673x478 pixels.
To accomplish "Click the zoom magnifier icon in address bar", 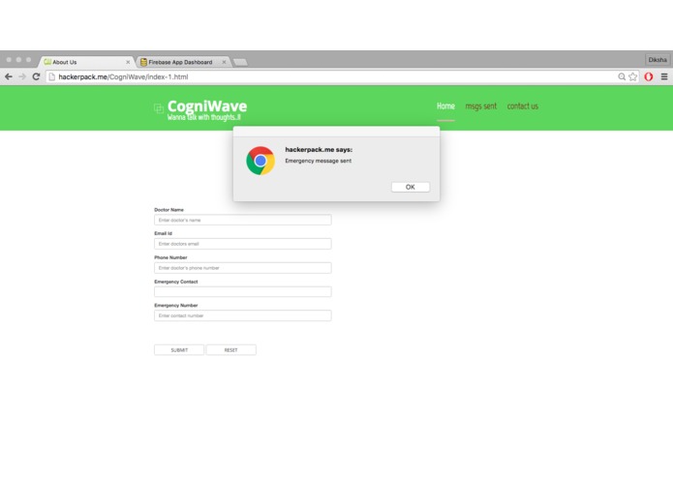I will [x=622, y=76].
